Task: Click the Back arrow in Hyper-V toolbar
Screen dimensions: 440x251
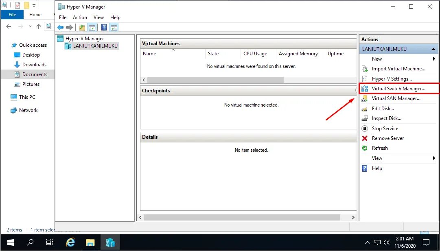Action: pos(60,28)
